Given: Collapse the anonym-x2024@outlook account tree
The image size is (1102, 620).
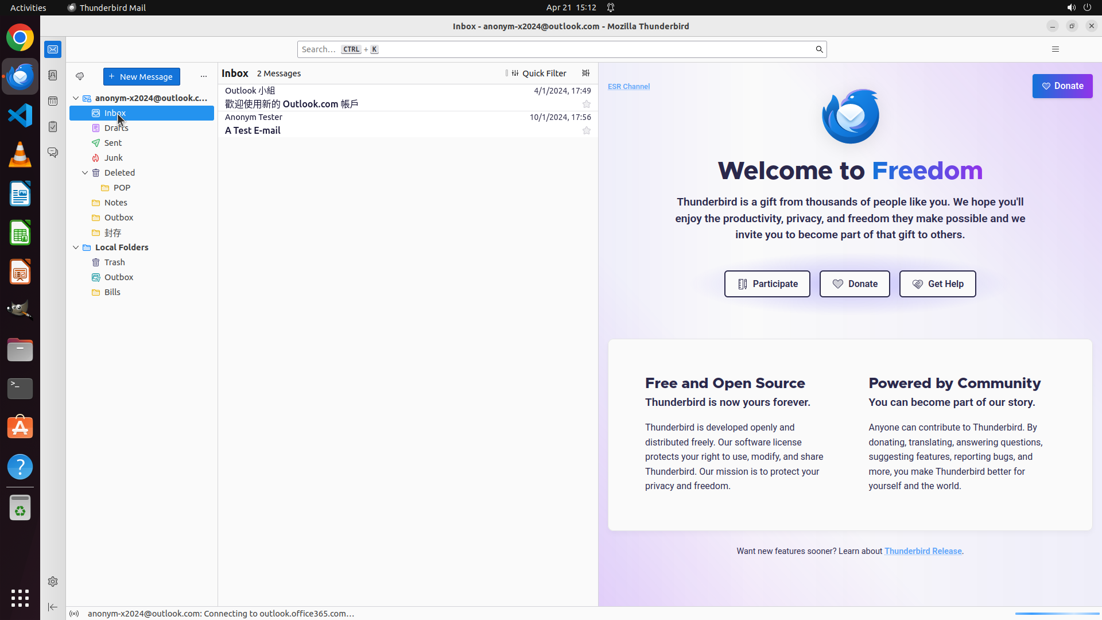Looking at the screenshot, I should click(x=76, y=98).
